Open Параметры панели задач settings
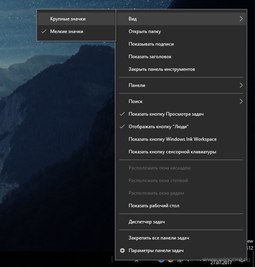The width and height of the screenshot is (255, 267). pos(181,250)
